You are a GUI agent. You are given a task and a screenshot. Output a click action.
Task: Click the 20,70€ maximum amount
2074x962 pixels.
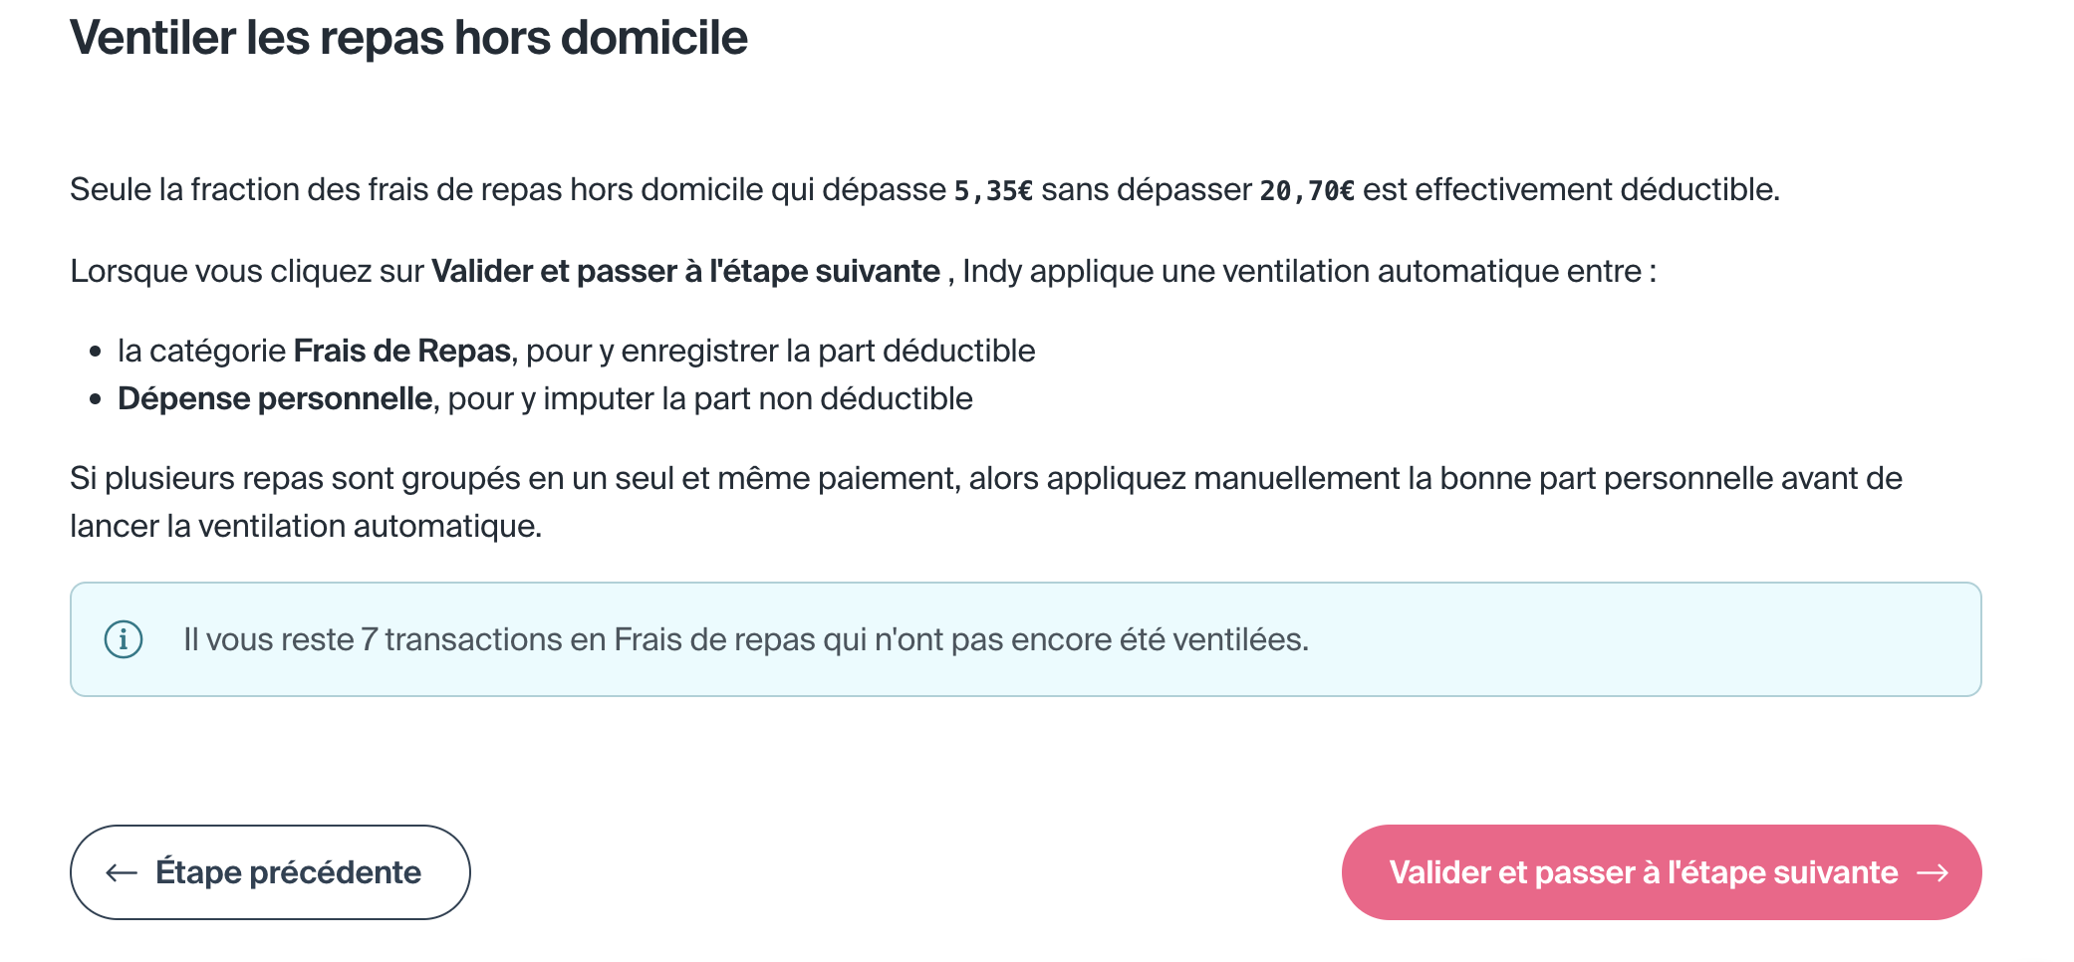tap(1307, 190)
